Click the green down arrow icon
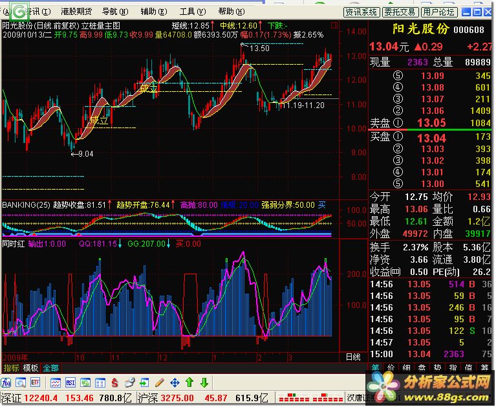The image size is (496, 407). [x=204, y=383]
